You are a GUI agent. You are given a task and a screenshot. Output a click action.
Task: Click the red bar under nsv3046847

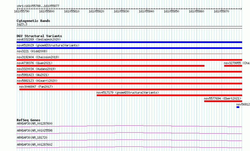pos(131,89)
